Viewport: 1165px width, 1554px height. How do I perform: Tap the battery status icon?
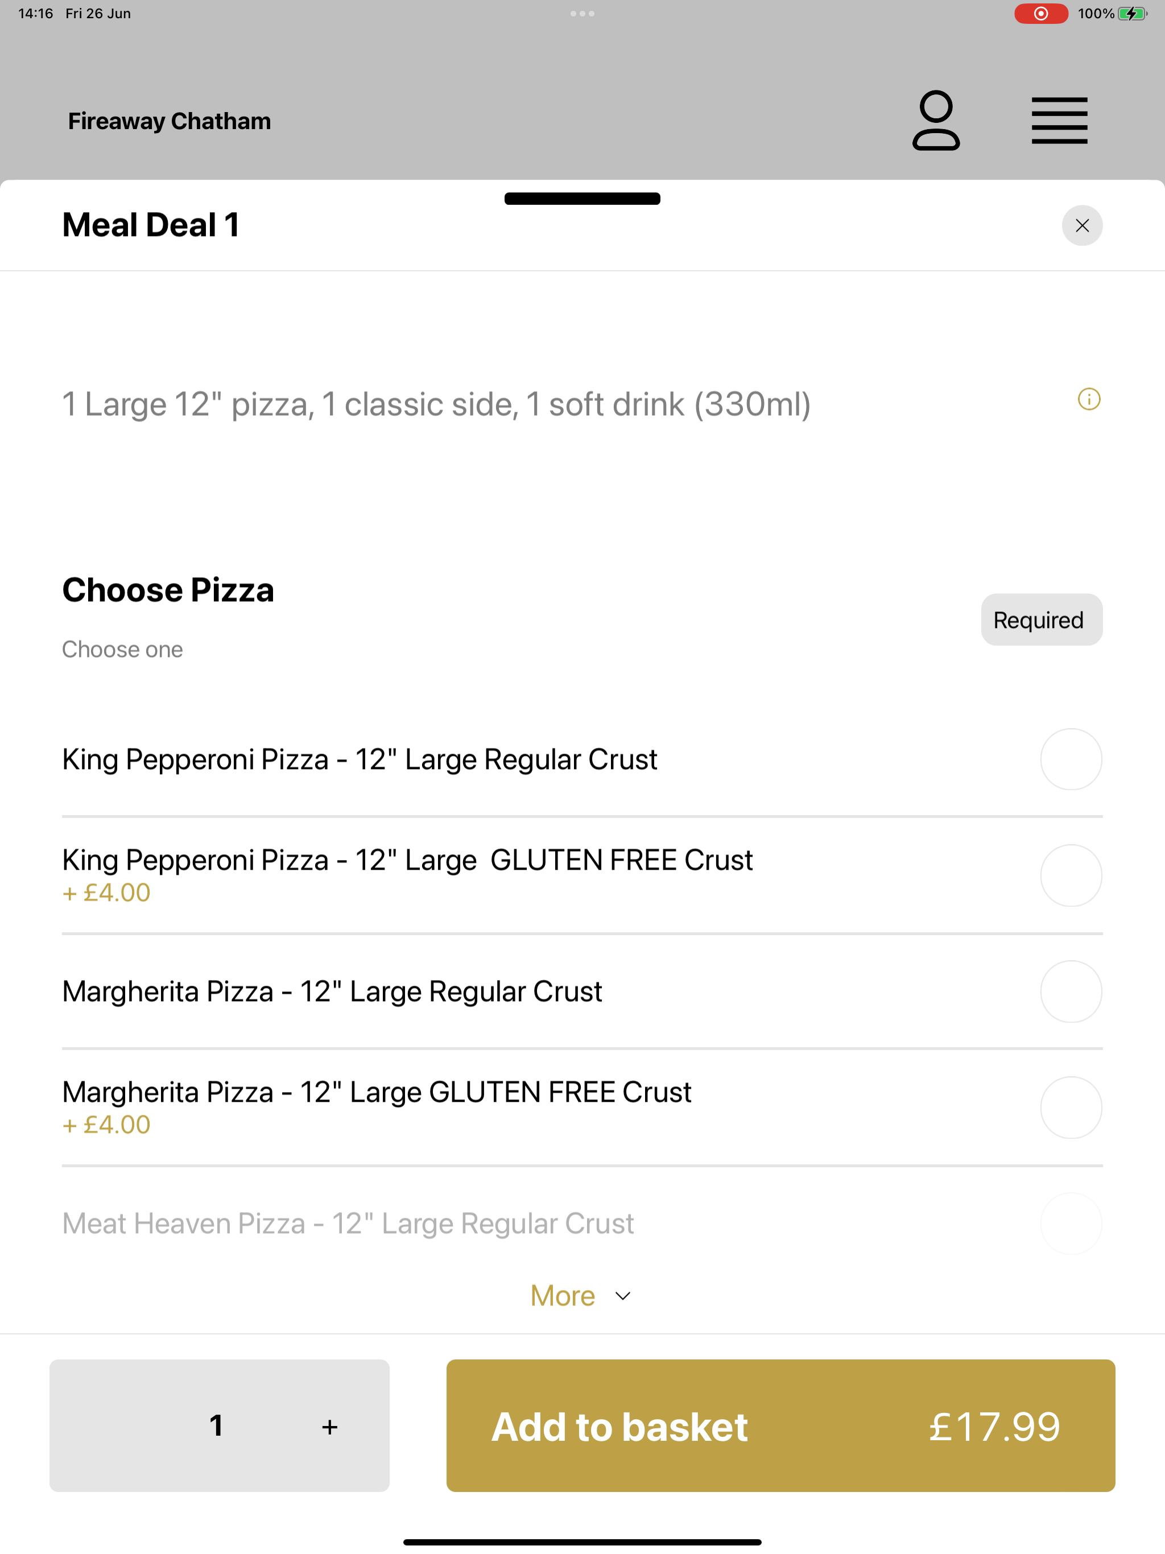[x=1132, y=13]
